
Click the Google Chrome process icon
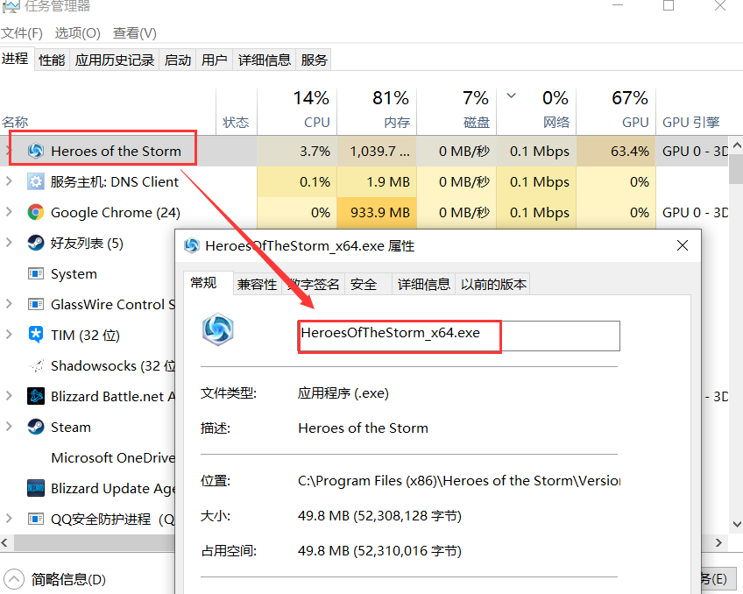(36, 213)
